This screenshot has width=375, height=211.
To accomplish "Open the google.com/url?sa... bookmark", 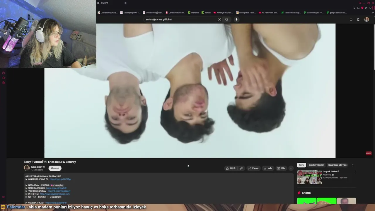I will point(336,13).
